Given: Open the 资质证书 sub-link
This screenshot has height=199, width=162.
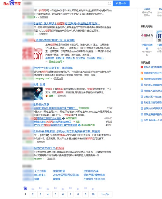Looking at the screenshot, I should point(70,58).
